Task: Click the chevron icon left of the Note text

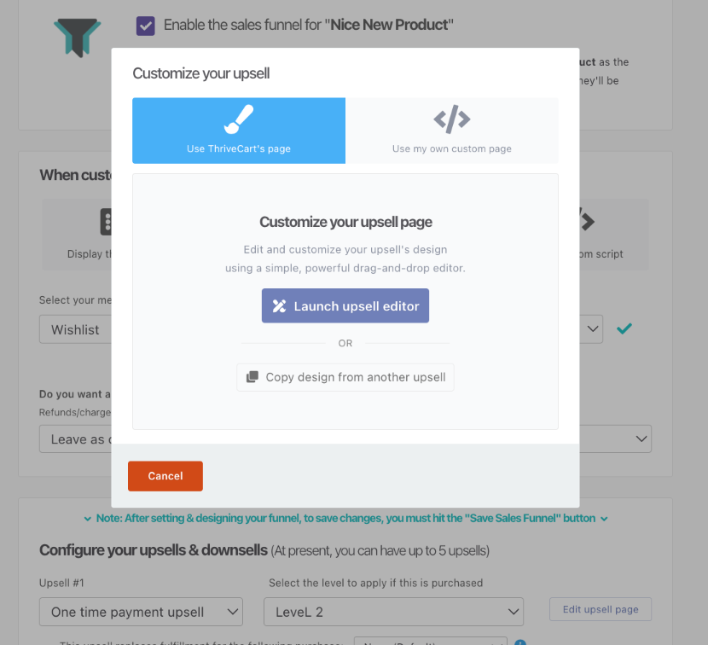Action: 88,519
